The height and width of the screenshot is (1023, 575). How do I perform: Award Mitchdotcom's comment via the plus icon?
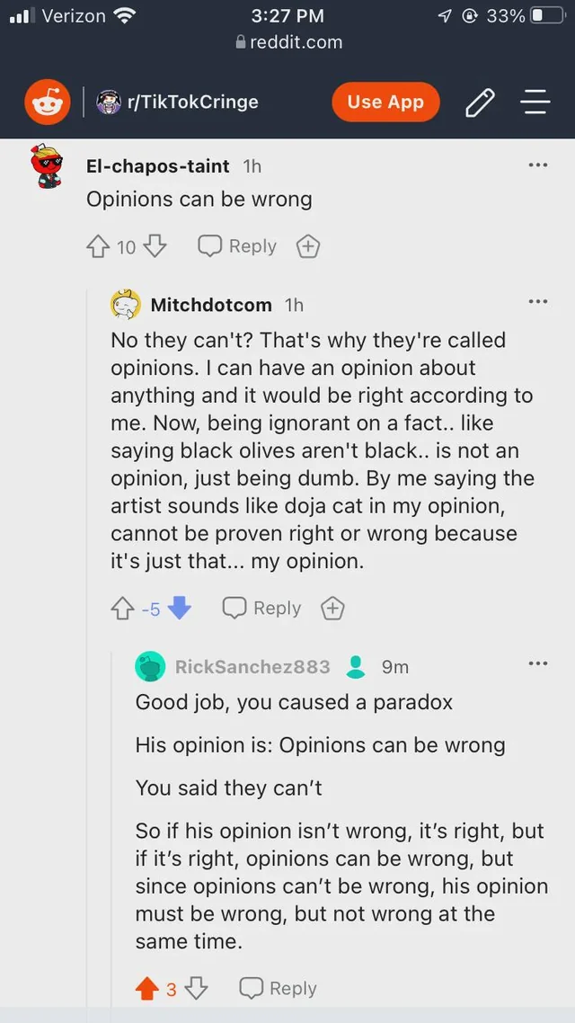pyautogui.click(x=332, y=608)
